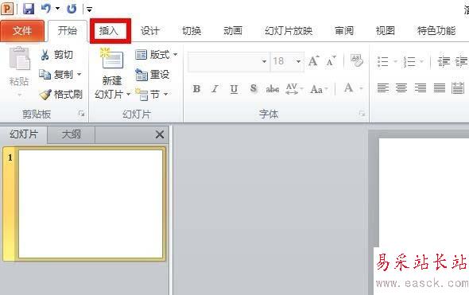The width and height of the screenshot is (469, 295).
Task: Open the 审阅 (Review) tab
Action: (x=344, y=30)
